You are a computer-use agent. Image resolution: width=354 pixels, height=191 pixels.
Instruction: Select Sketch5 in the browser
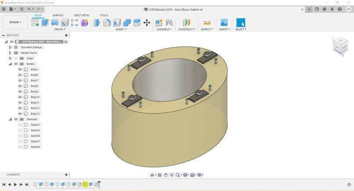tap(35, 136)
